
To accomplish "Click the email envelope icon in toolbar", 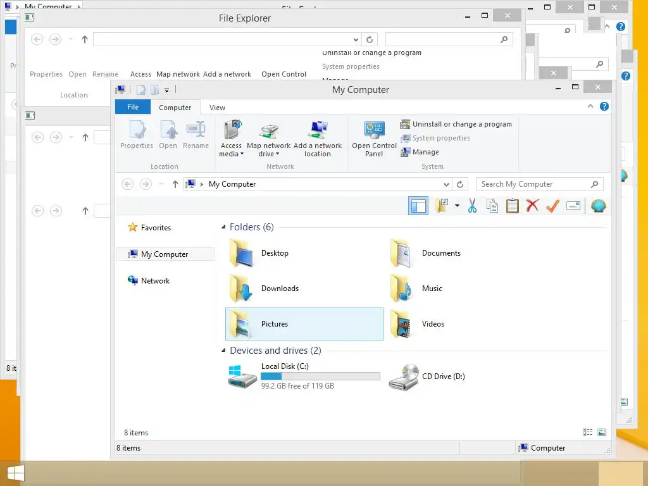I will 573,206.
